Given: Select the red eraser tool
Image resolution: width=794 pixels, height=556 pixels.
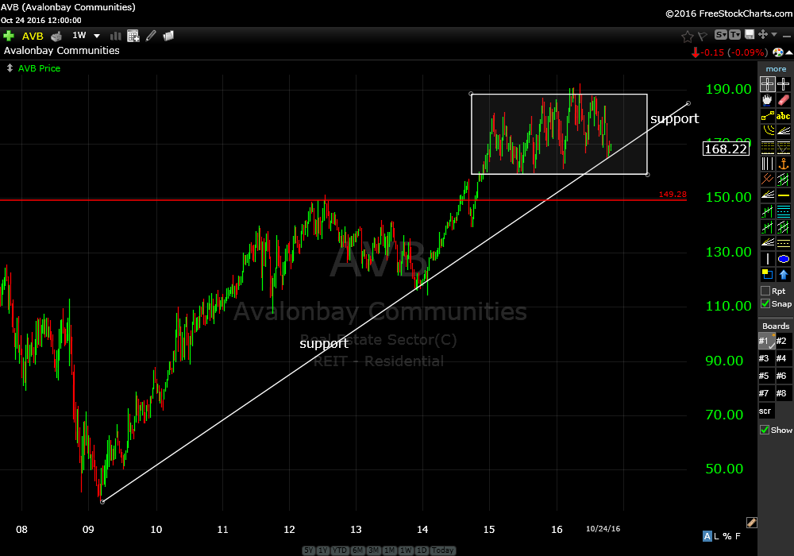Looking at the screenshot, I should (x=784, y=100).
